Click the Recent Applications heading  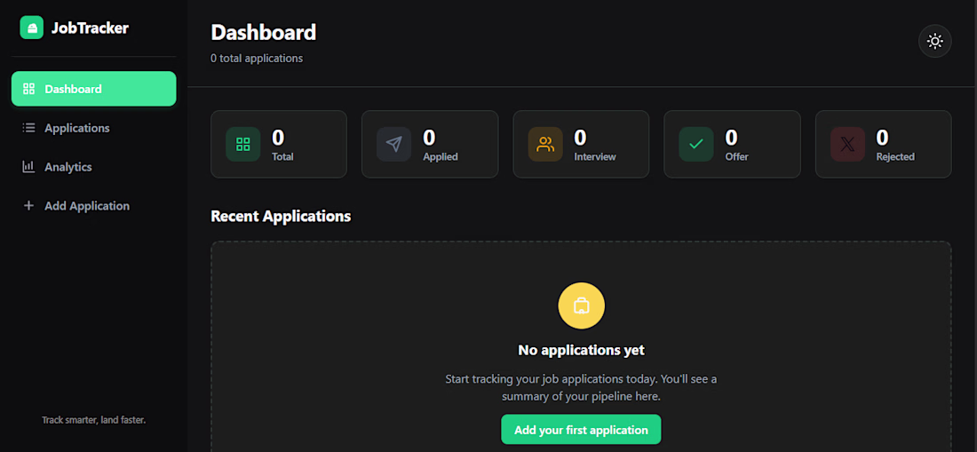[281, 216]
